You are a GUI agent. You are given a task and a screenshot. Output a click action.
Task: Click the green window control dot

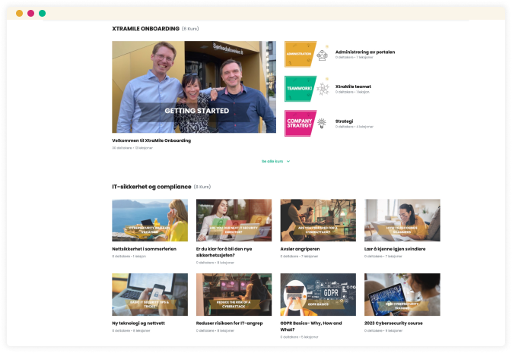(42, 14)
